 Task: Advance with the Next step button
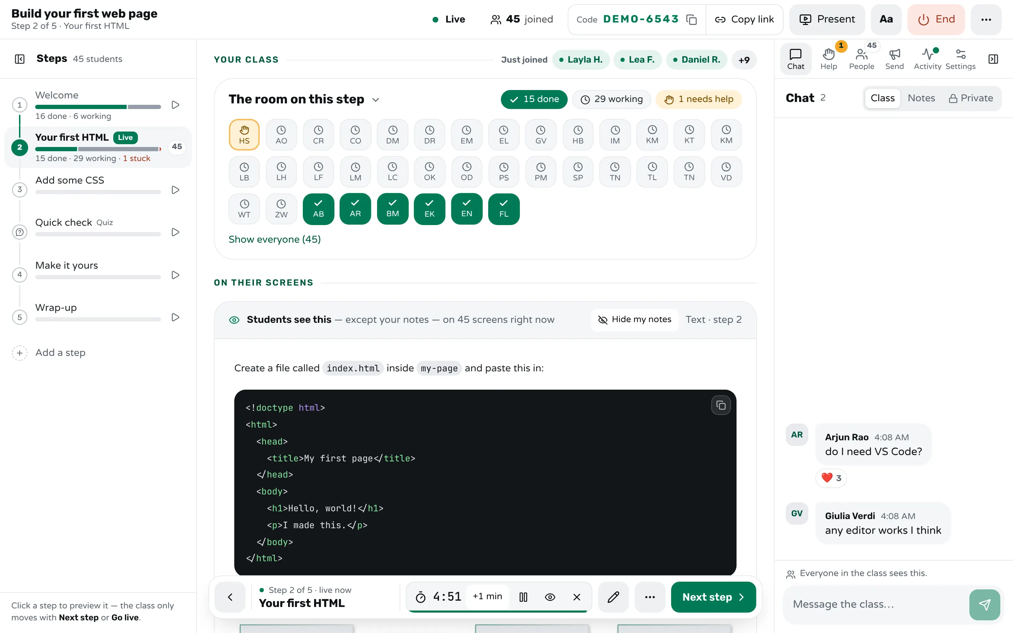pyautogui.click(x=713, y=597)
